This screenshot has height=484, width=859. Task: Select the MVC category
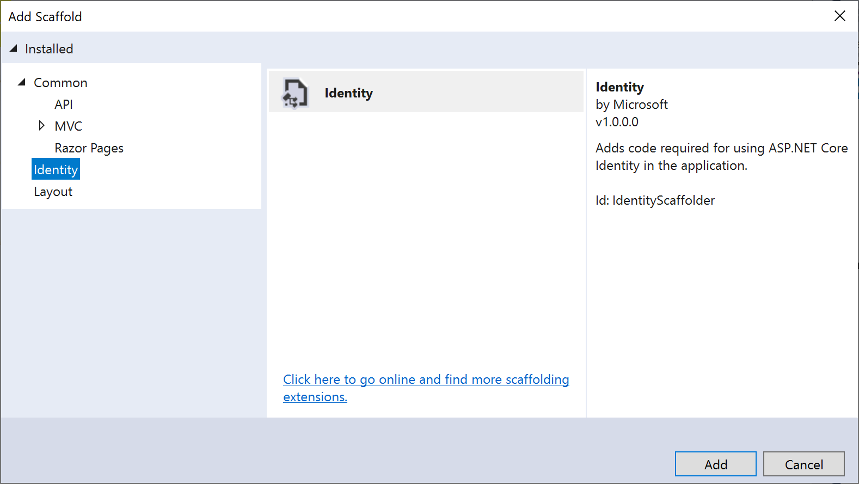68,126
